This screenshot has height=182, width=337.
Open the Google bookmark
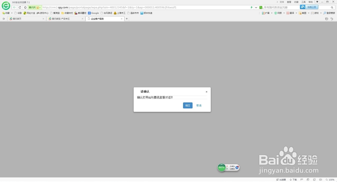(x=93, y=13)
